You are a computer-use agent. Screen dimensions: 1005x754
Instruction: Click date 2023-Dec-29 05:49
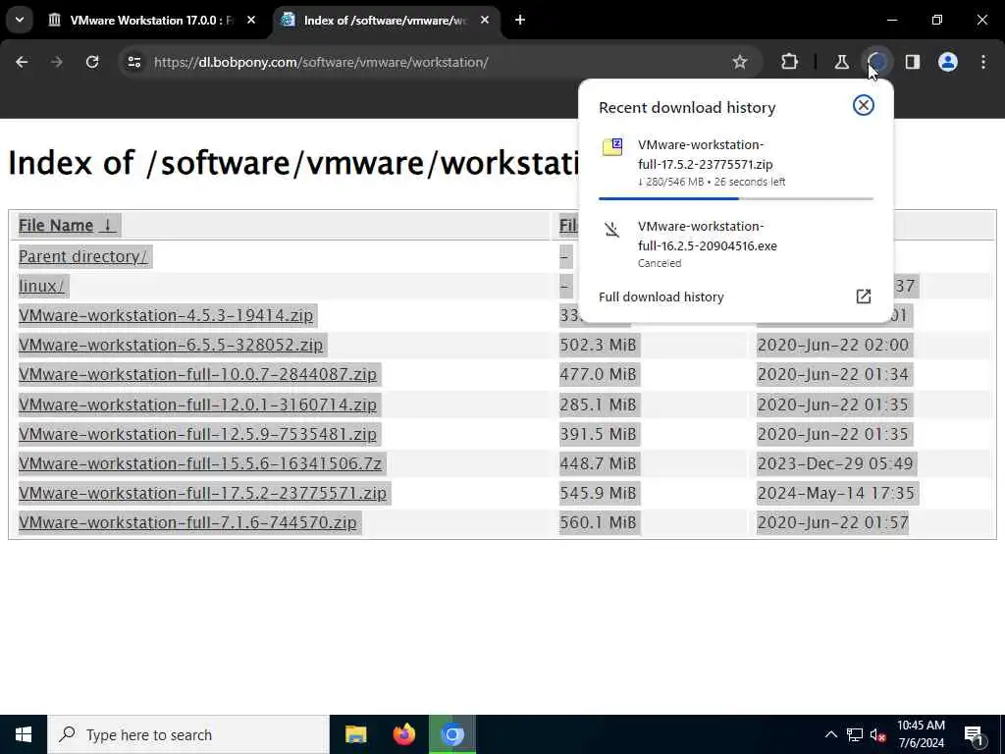tap(834, 463)
